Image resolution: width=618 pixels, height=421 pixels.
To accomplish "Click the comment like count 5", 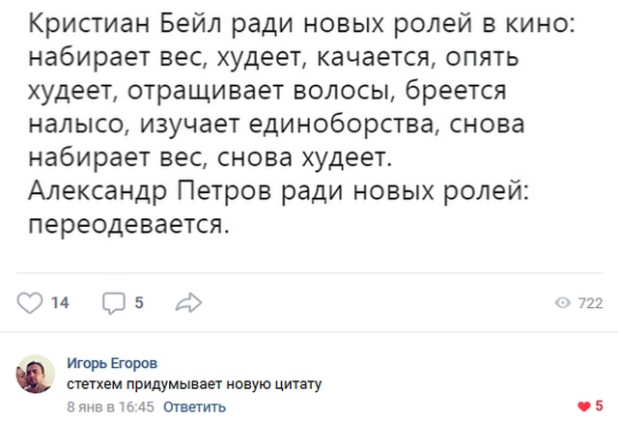I will tap(599, 406).
